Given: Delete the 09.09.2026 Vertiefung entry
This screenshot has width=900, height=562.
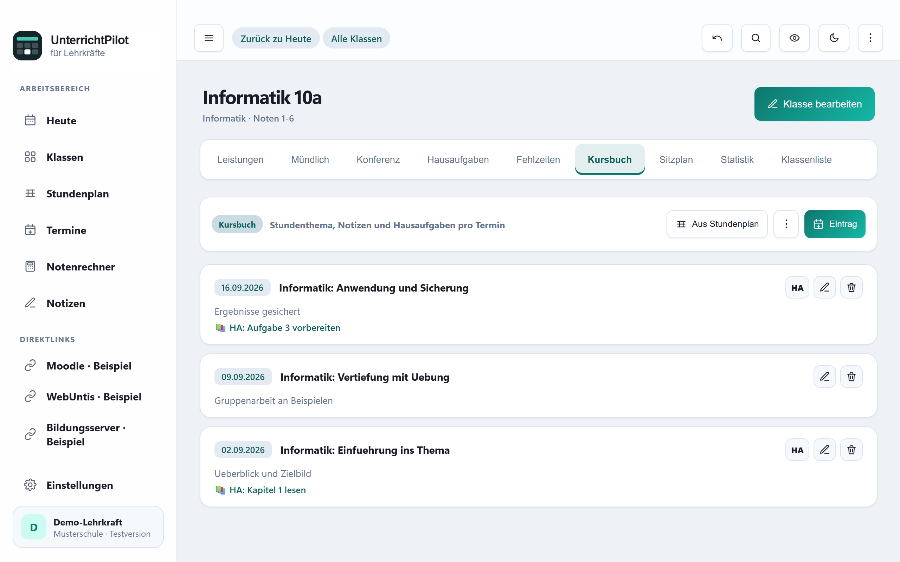Looking at the screenshot, I should [851, 377].
